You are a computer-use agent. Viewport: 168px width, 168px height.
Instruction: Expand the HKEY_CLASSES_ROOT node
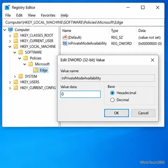pyautogui.click(x=10, y=36)
